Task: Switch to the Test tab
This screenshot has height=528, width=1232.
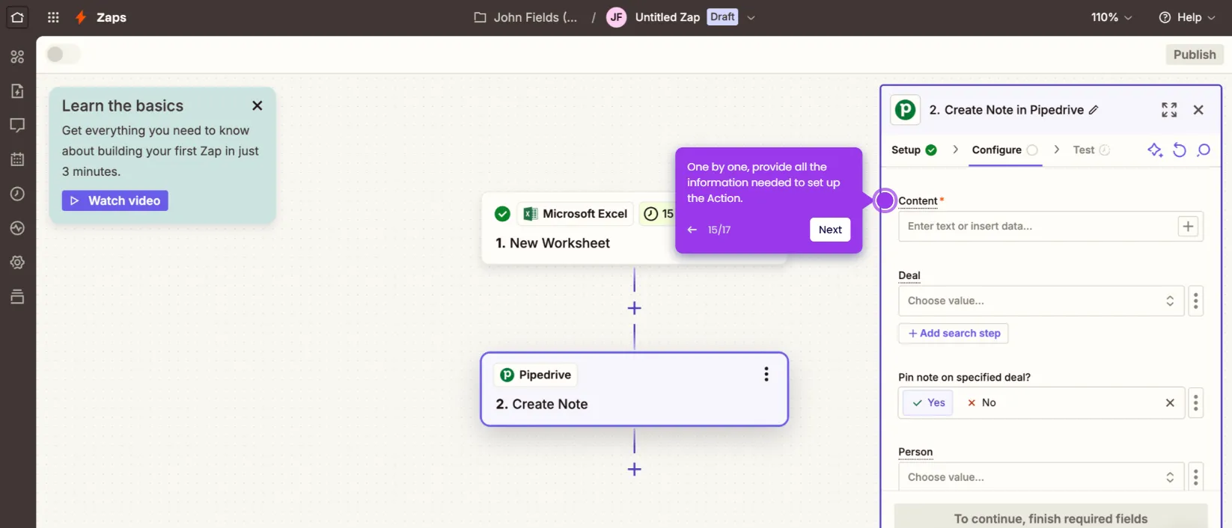Action: [x=1091, y=150]
